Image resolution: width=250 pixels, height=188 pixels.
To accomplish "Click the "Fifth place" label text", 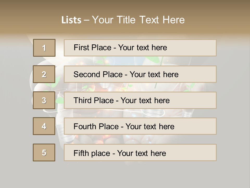I will click(92, 153).
